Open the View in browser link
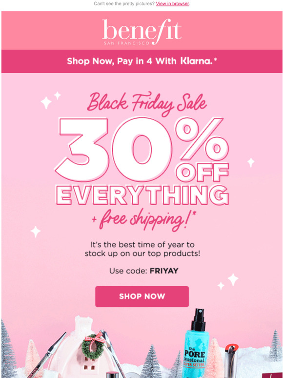This screenshot has width=283, height=378. (x=172, y=3)
